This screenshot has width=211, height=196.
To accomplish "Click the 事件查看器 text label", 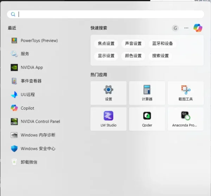I will point(31,81).
